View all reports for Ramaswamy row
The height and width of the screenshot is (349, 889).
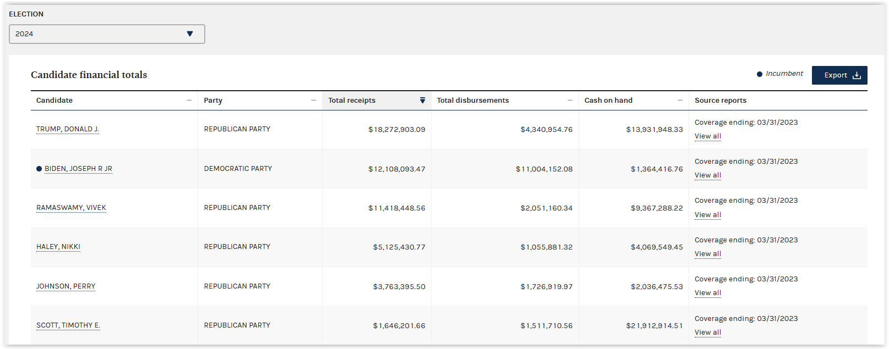(x=708, y=215)
